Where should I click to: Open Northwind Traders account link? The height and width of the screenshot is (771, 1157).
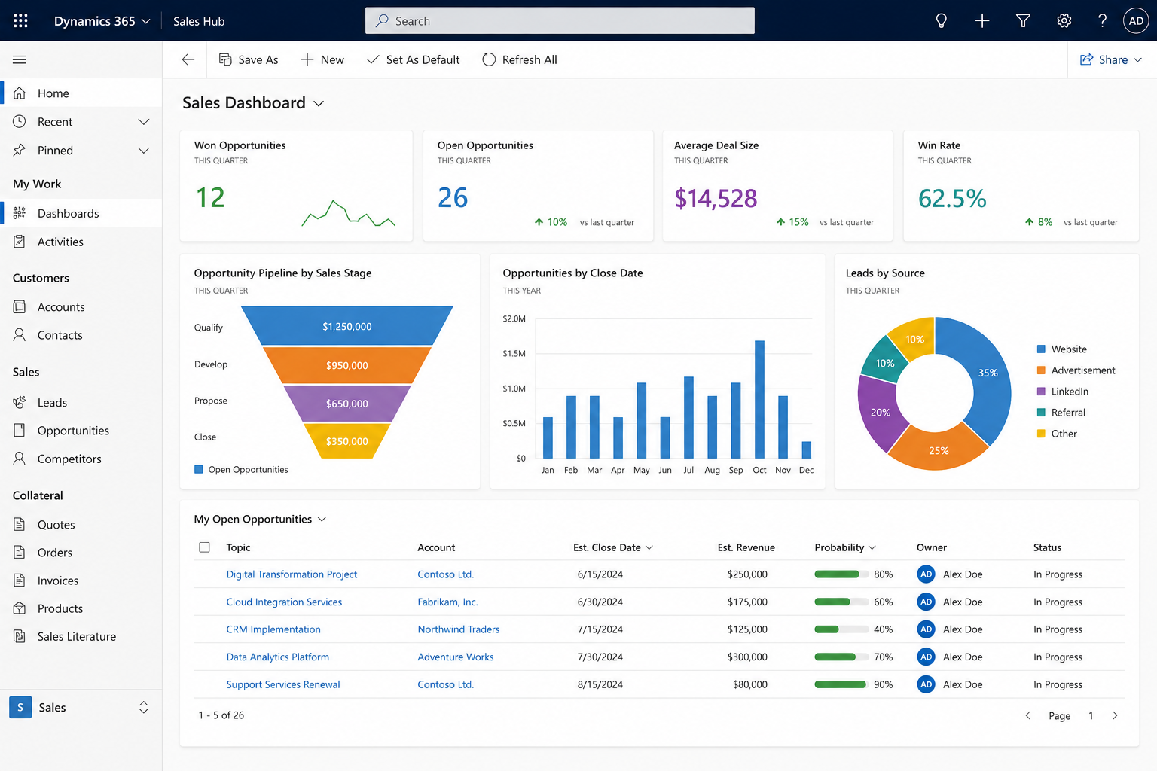point(459,629)
